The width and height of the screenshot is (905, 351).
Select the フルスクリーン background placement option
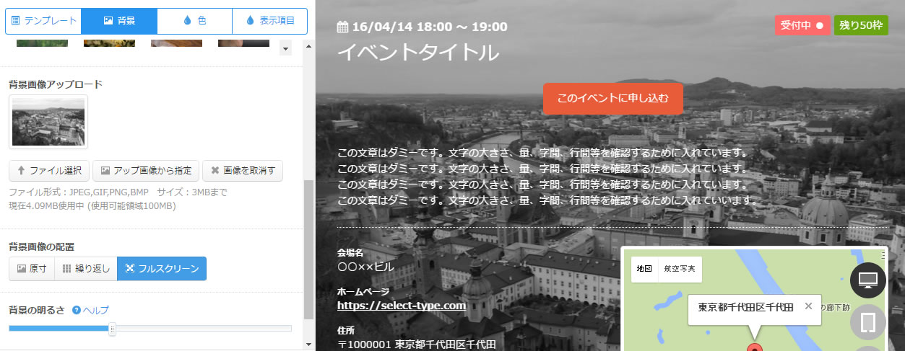pyautogui.click(x=162, y=269)
